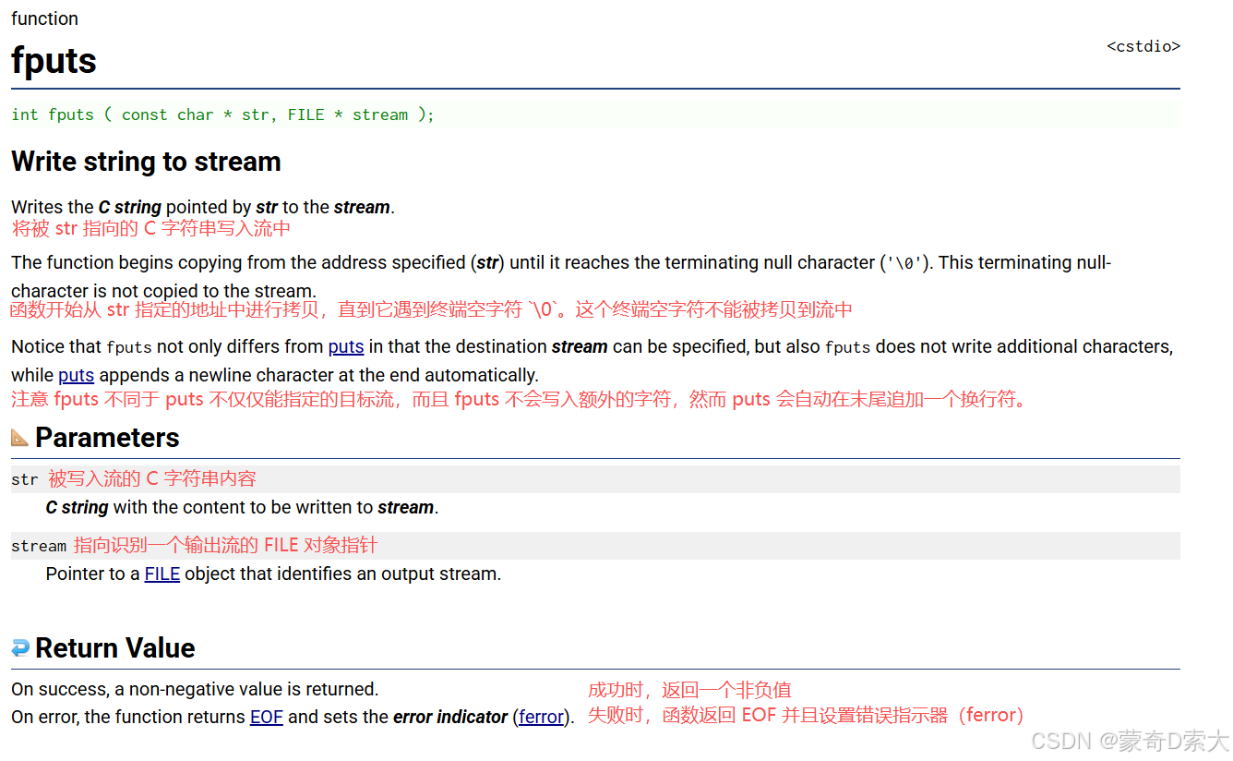Click the sentence 'Pointer to a FILE object'
Screen dimensions: 1233x761
click(273, 574)
